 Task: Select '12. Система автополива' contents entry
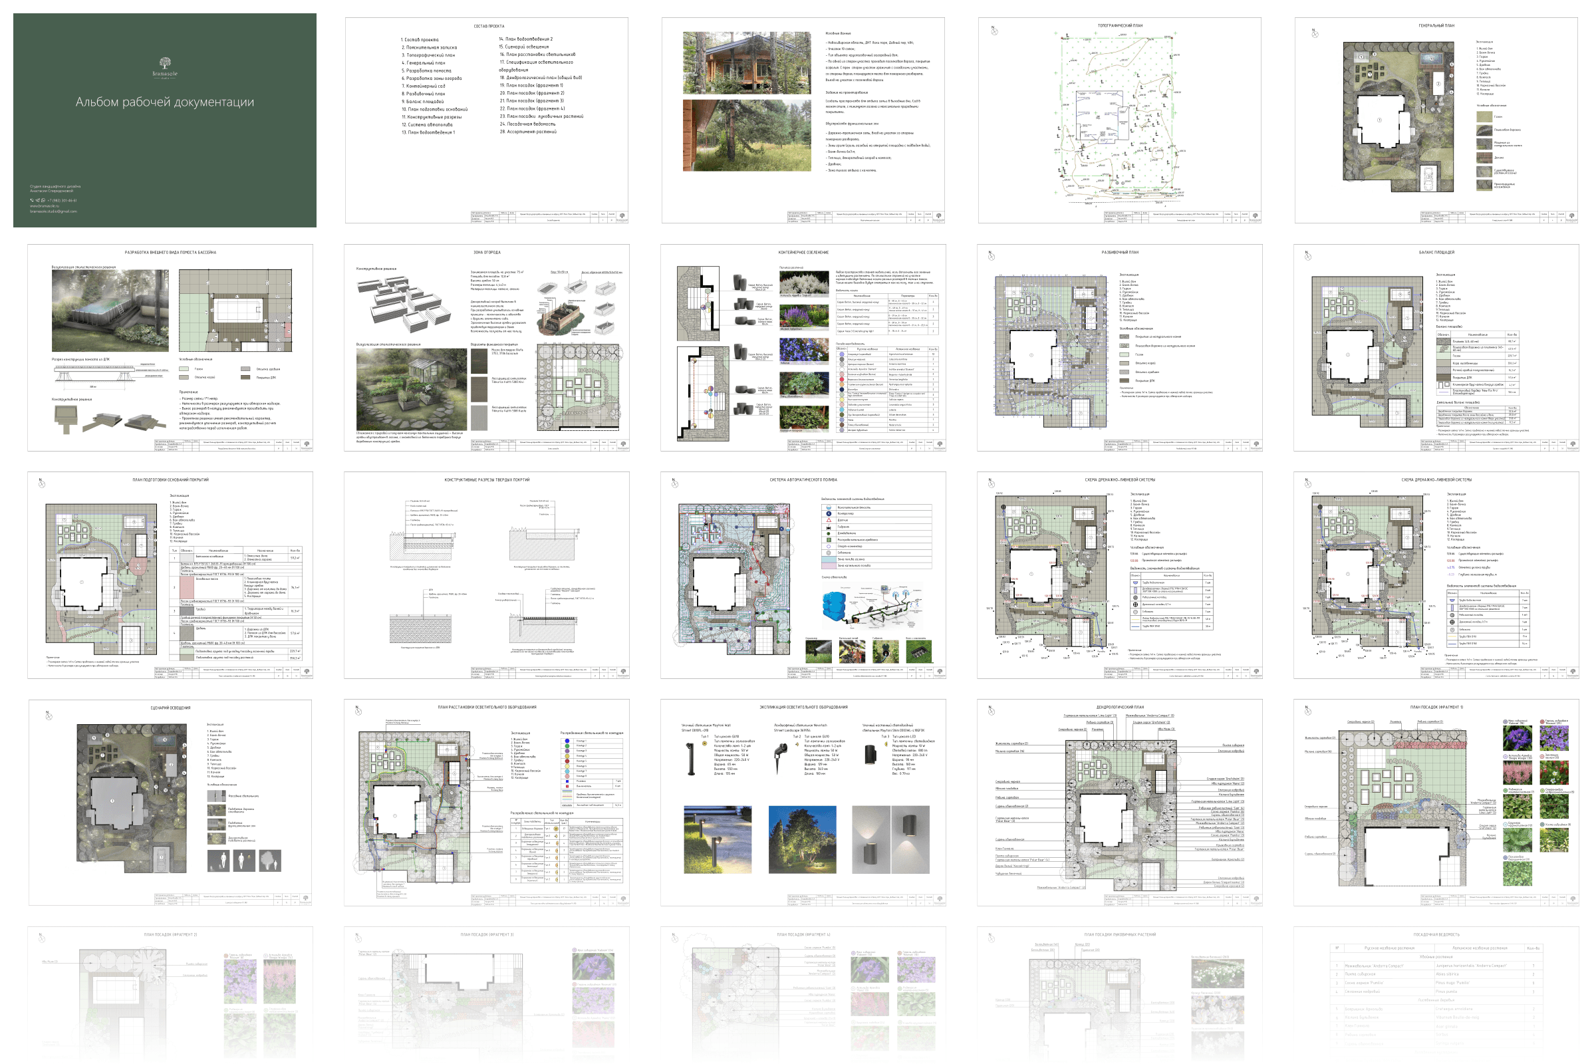tap(426, 125)
